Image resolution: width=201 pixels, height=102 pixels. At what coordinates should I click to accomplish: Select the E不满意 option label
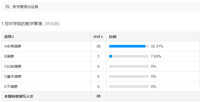pos(11,87)
